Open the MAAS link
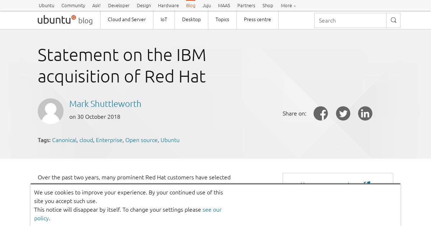This screenshot has height=226, width=431. [224, 5]
